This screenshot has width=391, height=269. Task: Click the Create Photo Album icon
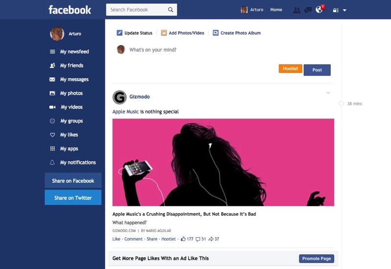[x=216, y=33]
